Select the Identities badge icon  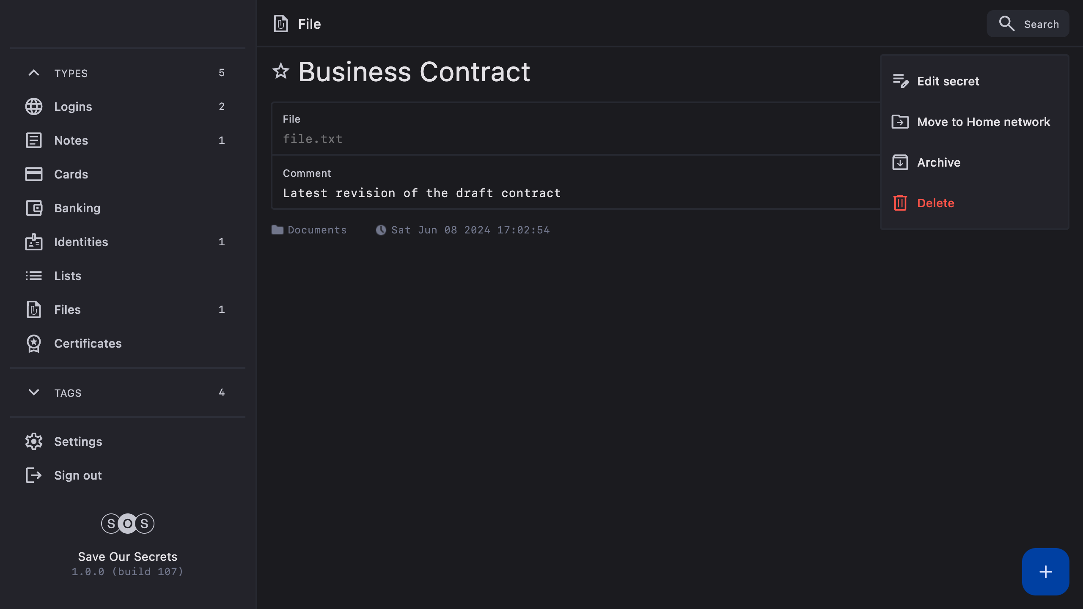pos(34,242)
